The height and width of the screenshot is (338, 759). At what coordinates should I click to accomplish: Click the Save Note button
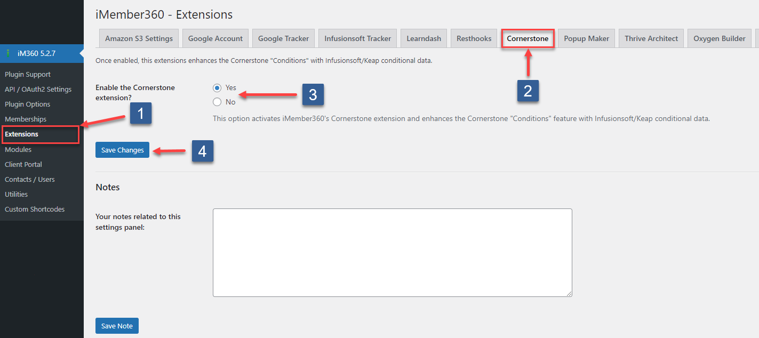[117, 325]
